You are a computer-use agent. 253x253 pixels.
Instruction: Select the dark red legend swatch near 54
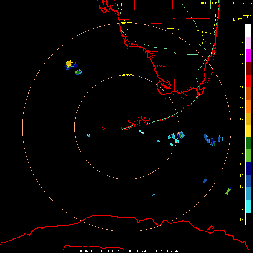[248, 68]
